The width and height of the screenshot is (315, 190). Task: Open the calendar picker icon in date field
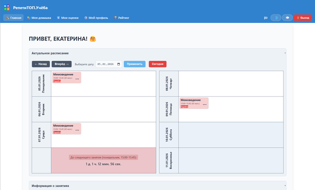119,64
